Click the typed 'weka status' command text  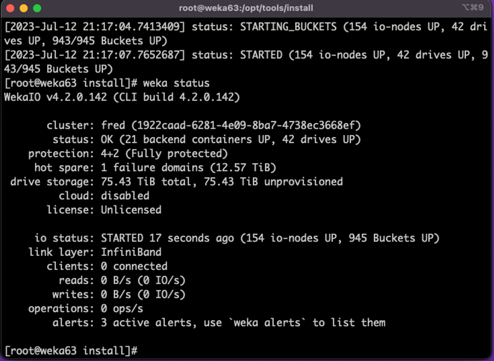[x=176, y=83]
